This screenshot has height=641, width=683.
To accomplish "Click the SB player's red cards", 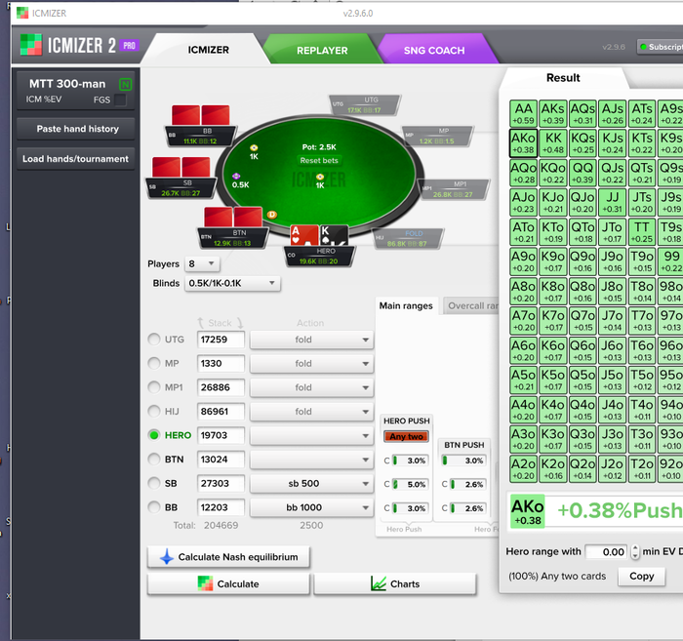I will pos(181,167).
